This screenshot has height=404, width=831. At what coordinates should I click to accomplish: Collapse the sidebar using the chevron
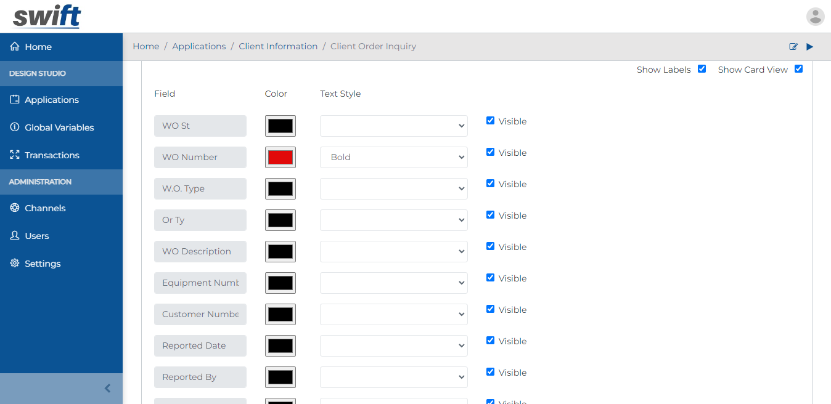[x=107, y=388]
